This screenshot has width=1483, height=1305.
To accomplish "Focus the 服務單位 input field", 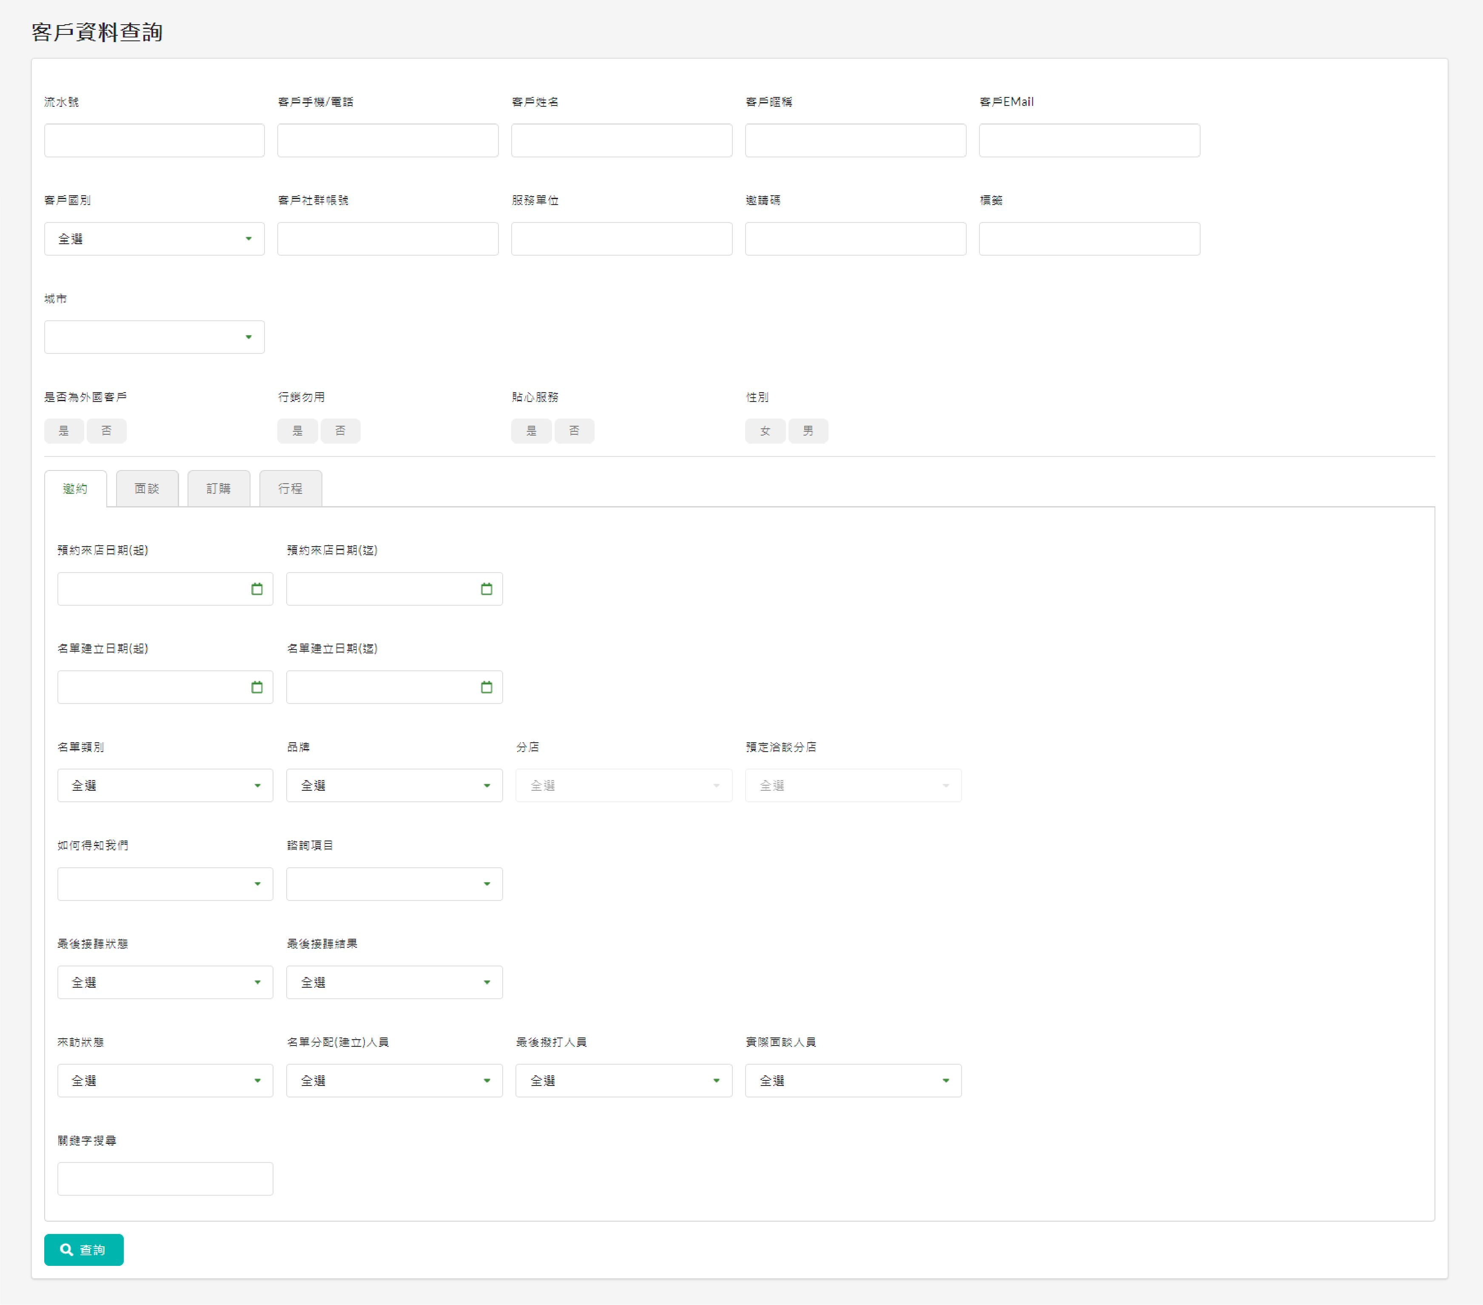I will (x=622, y=239).
